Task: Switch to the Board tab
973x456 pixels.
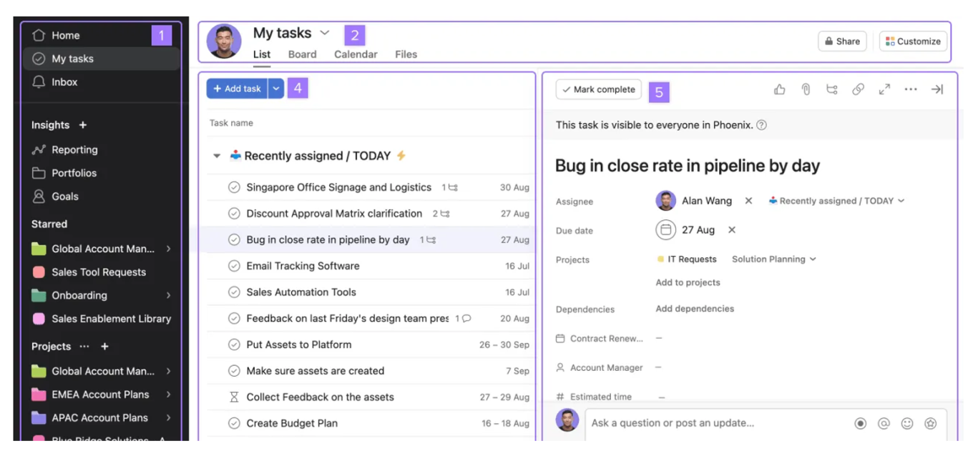Action: (302, 54)
